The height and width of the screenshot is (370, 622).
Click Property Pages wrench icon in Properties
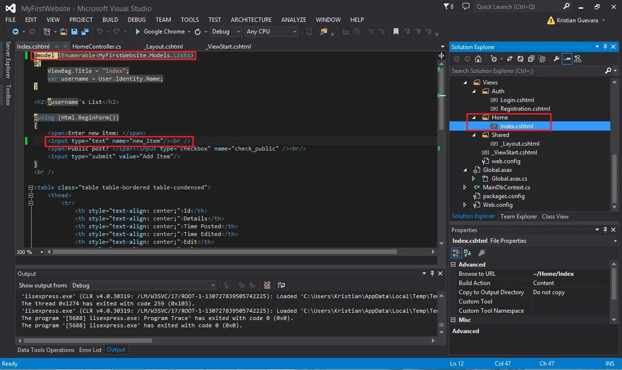click(x=482, y=253)
